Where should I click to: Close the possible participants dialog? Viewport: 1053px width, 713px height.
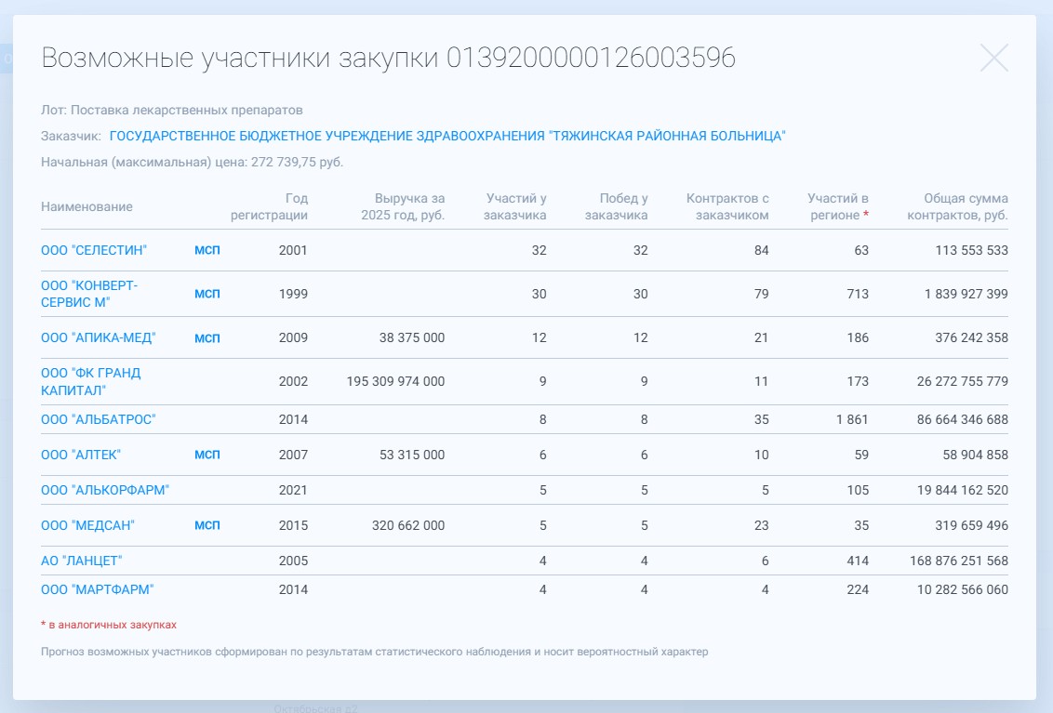(993, 58)
